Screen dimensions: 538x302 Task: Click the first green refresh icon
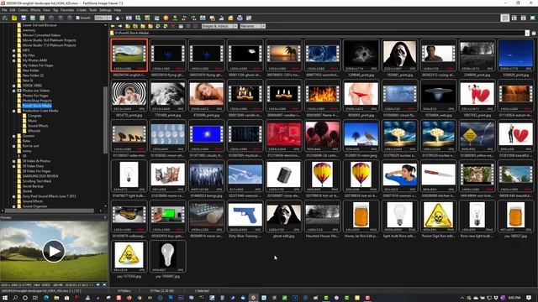tap(158, 26)
